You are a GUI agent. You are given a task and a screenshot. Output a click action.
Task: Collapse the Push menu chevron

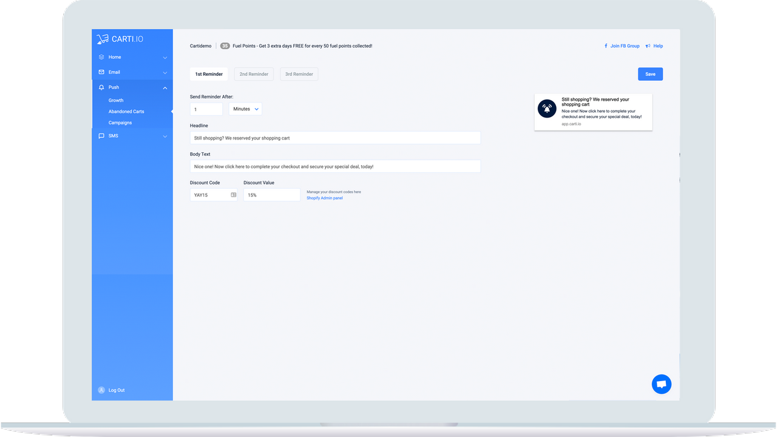(165, 88)
